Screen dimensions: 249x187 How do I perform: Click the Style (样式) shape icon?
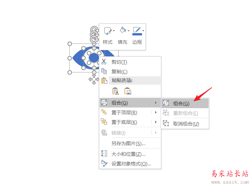pyautogui.click(x=108, y=31)
